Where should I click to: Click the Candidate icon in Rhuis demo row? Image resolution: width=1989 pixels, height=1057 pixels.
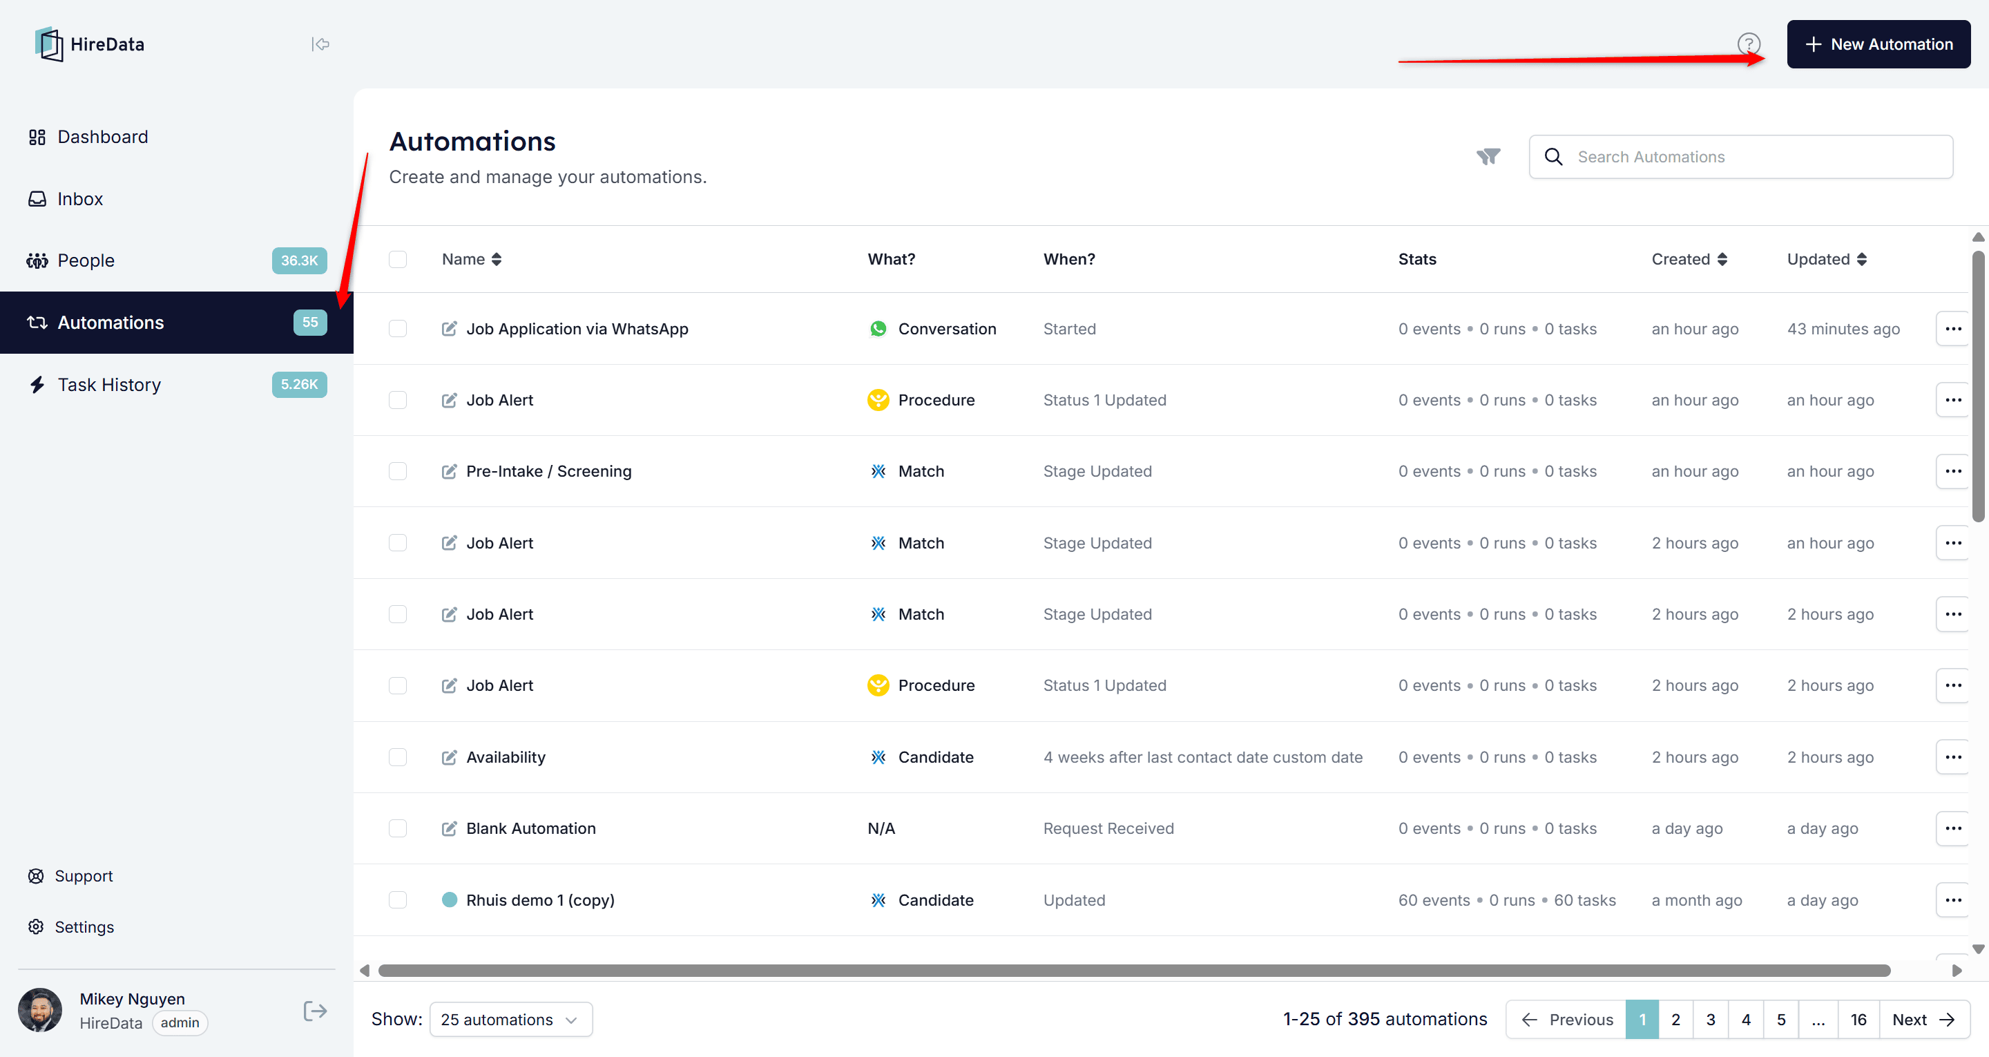click(878, 900)
